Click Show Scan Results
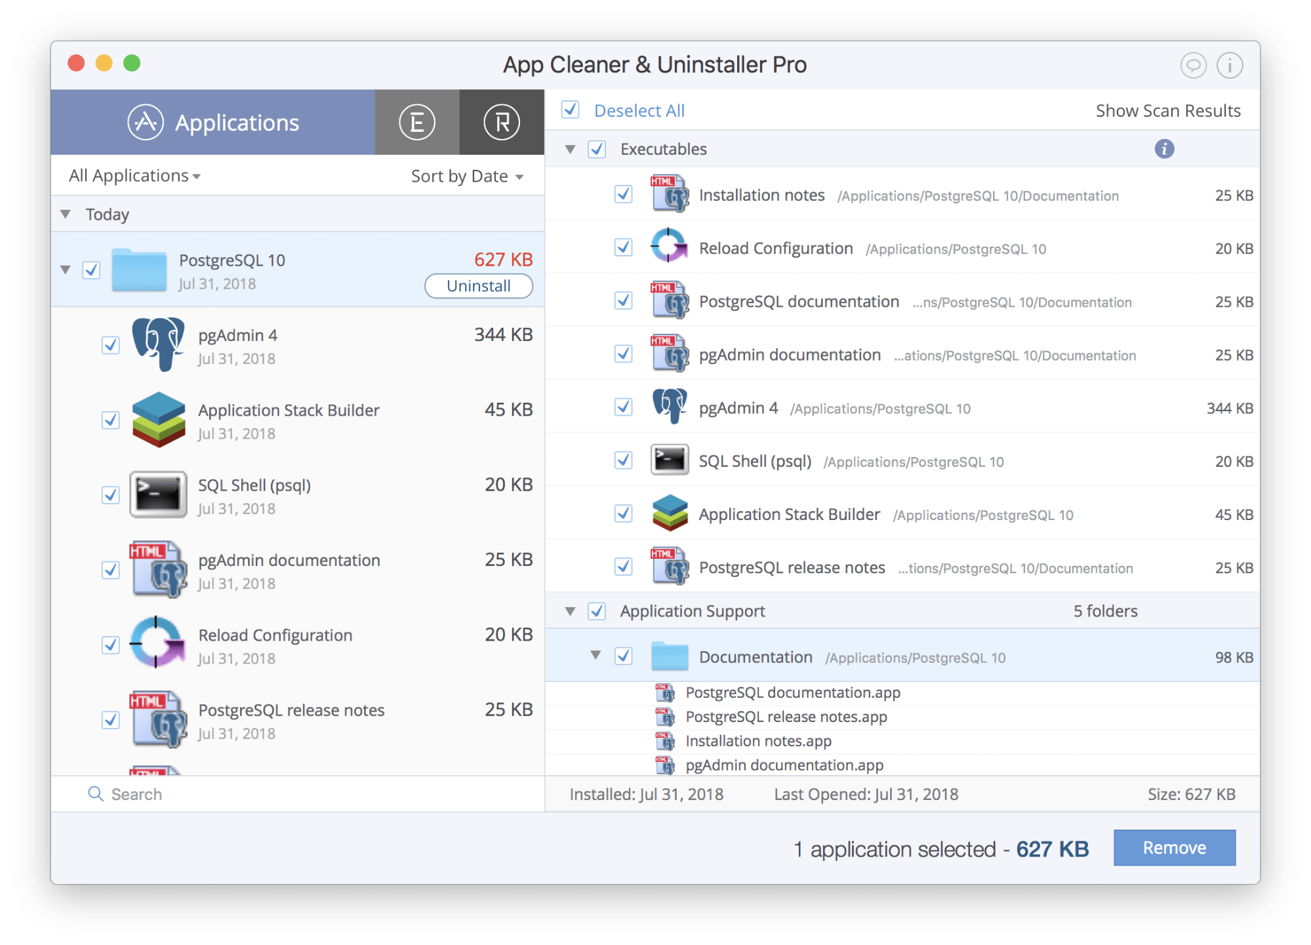 tap(1168, 110)
